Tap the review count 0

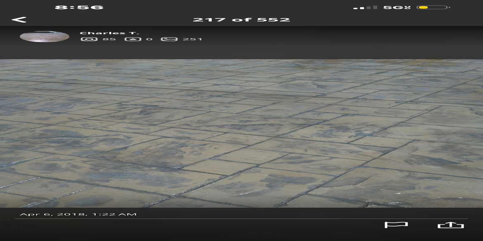149,39
